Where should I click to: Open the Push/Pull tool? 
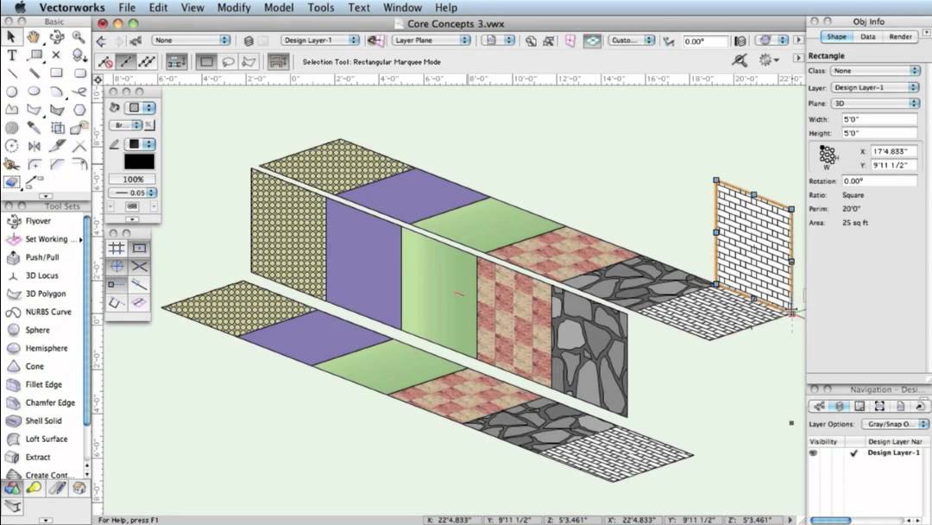(x=41, y=257)
